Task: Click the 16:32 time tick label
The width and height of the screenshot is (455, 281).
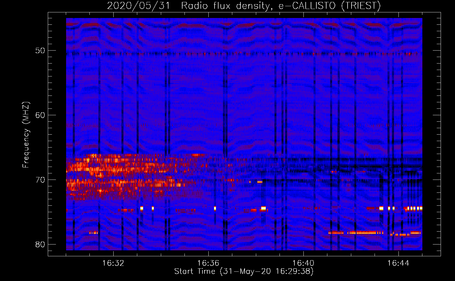Action: 113,263
